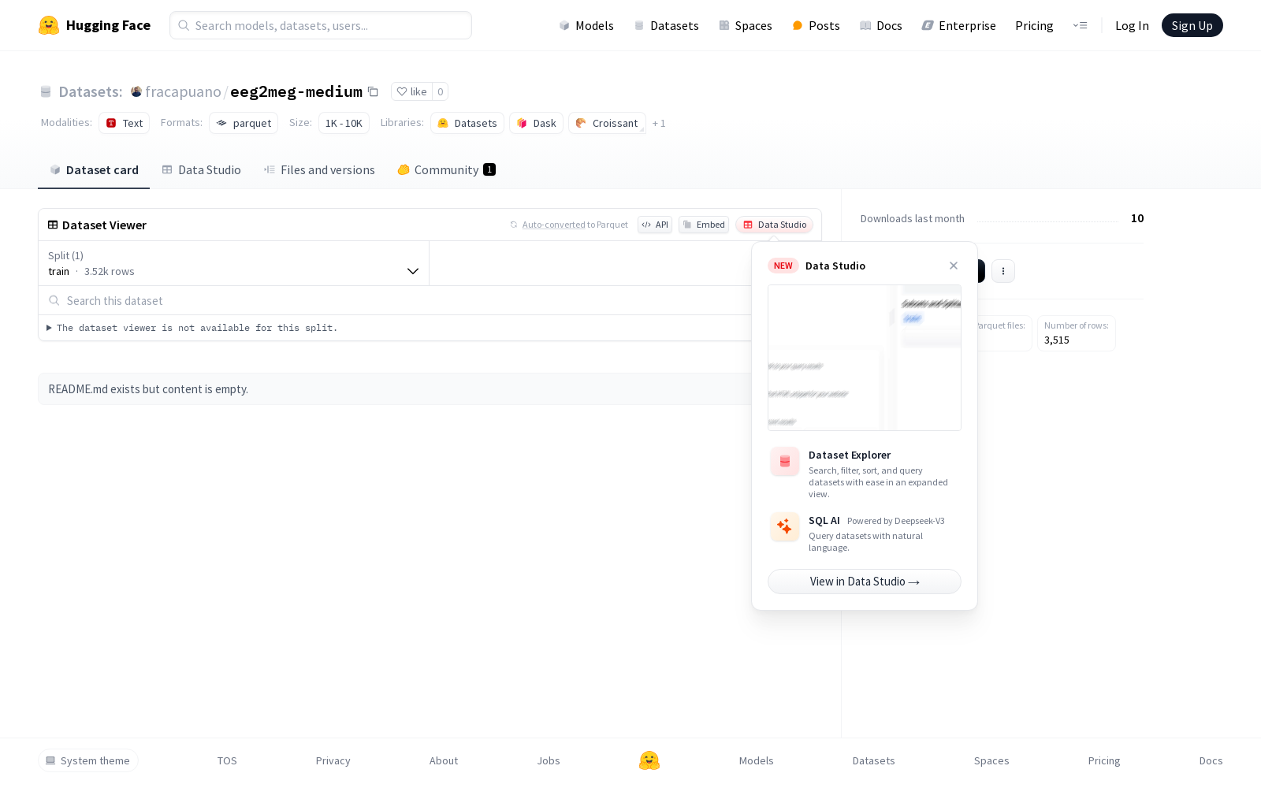
Task: Open Spaces link in footer
Action: 991,760
